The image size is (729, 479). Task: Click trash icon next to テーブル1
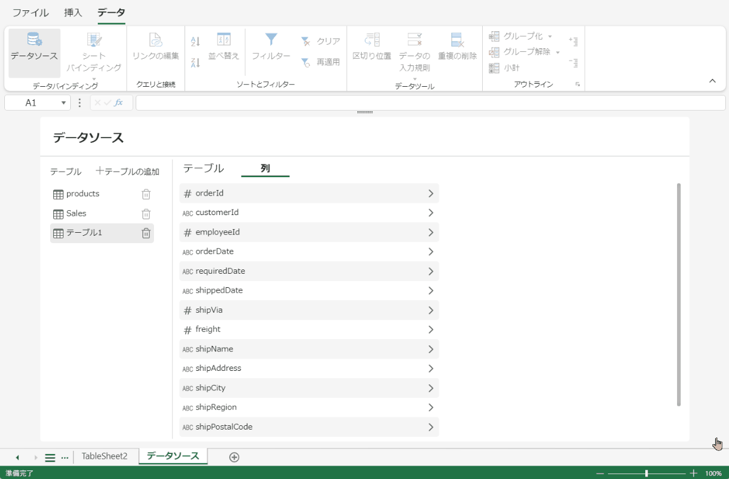(146, 233)
